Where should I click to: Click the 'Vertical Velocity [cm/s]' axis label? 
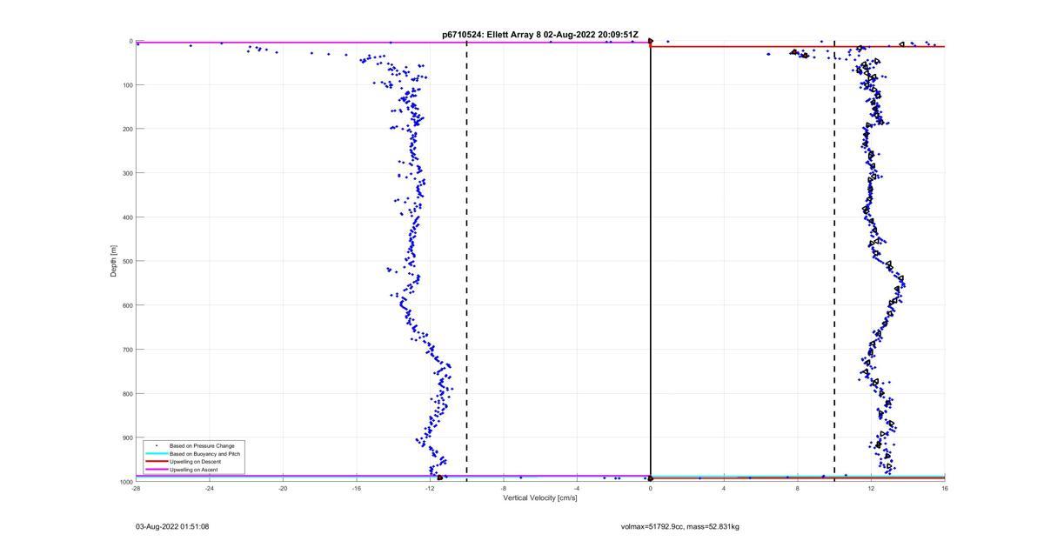pyautogui.click(x=540, y=498)
